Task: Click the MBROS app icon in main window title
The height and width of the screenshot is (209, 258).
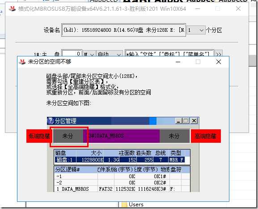Action: click(12, 9)
